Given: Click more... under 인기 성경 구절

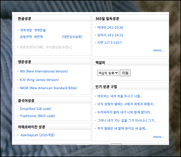Looking at the screenshot, I should click(x=158, y=137).
